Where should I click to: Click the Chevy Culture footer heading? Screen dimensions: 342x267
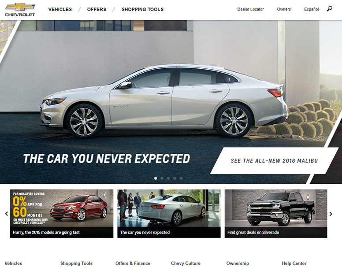[x=186, y=263]
